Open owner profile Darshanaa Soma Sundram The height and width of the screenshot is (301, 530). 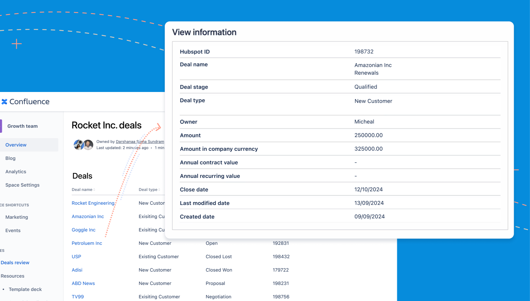pos(140,142)
